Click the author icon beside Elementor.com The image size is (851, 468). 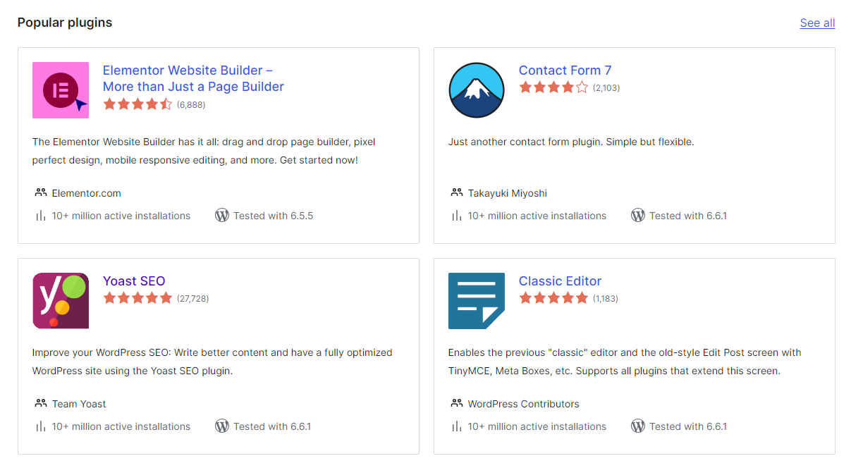[39, 192]
